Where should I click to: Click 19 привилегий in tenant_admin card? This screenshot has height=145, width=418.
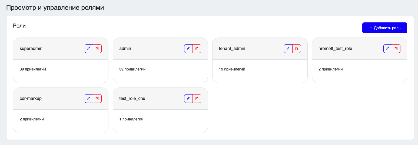tap(232, 69)
